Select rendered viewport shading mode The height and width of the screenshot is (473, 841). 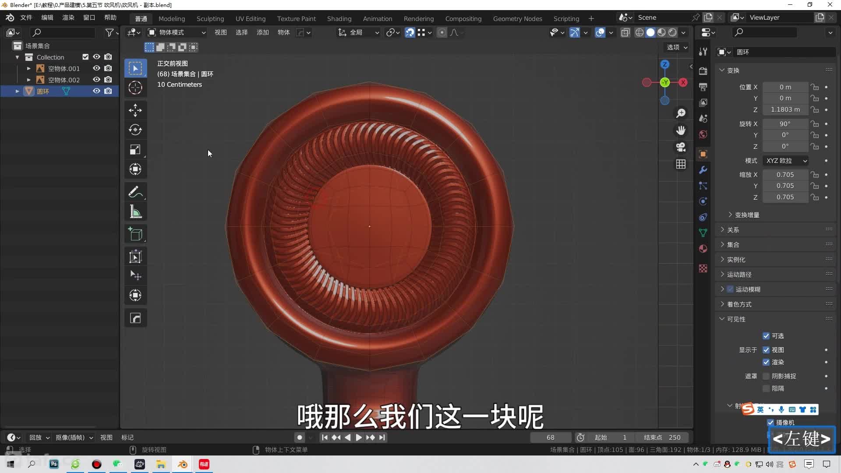(x=672, y=32)
